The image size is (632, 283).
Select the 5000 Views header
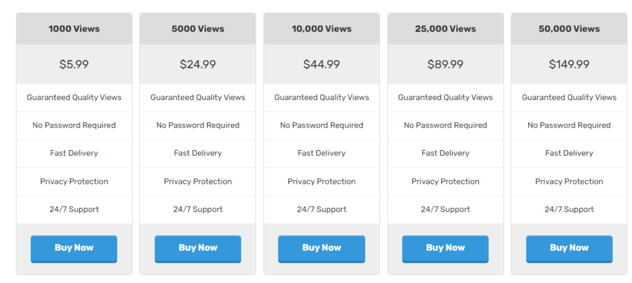pos(198,28)
